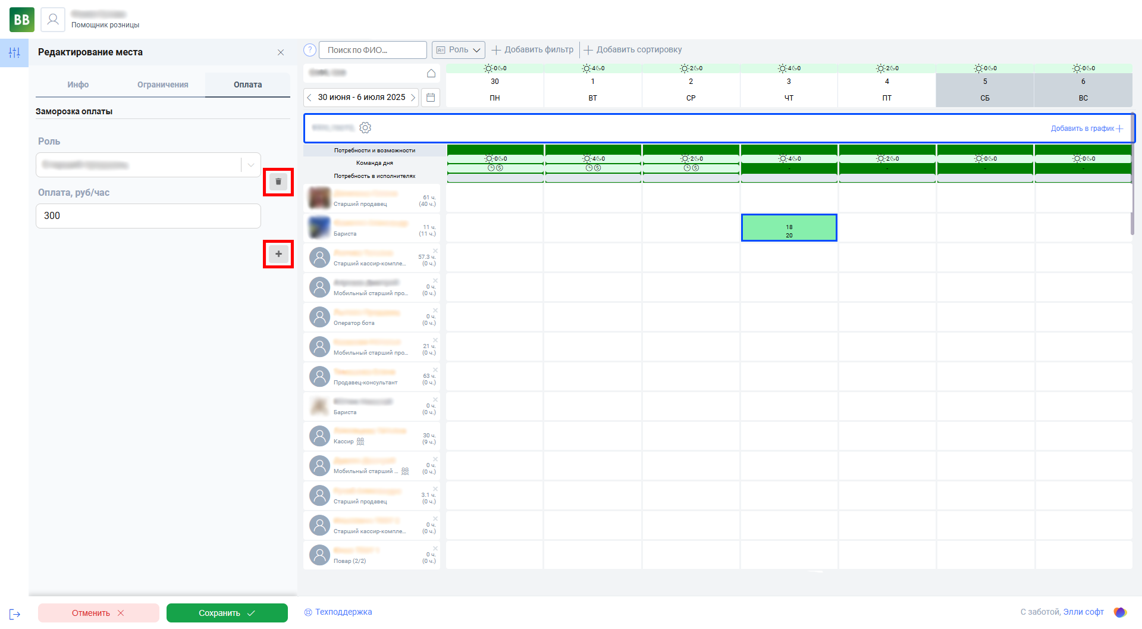Click the Заморозка оплаты heading
Screen dimensions: 1142x629
tap(74, 111)
